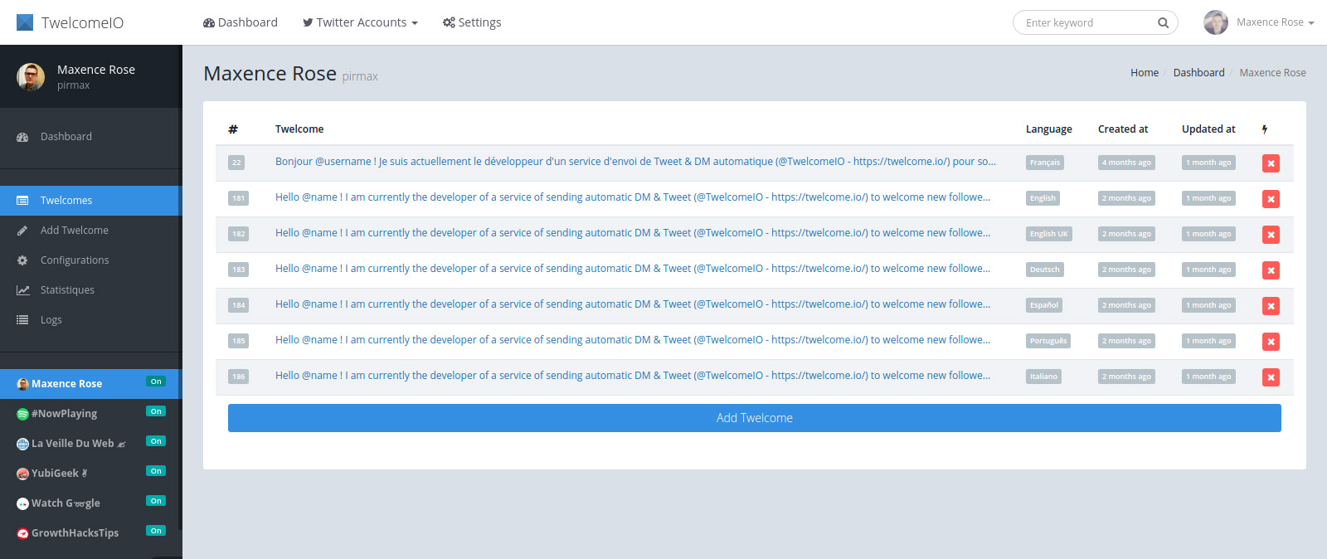Viewport: 1327px width, 559px height.
Task: Click the search magnifier icon
Action: (x=1163, y=22)
